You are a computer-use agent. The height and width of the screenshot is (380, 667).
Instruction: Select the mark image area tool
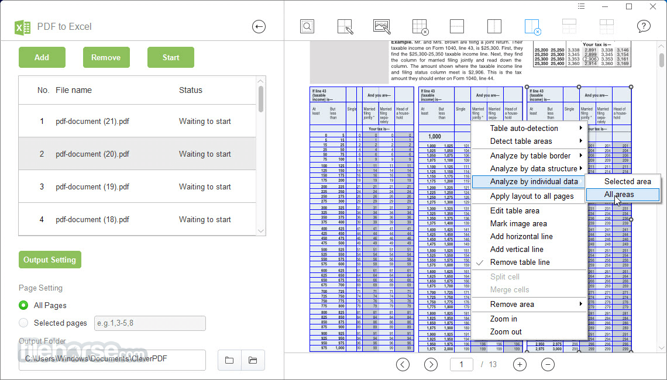coord(381,26)
